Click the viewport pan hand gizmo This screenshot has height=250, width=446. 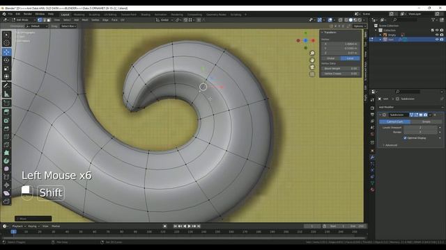coord(312,60)
